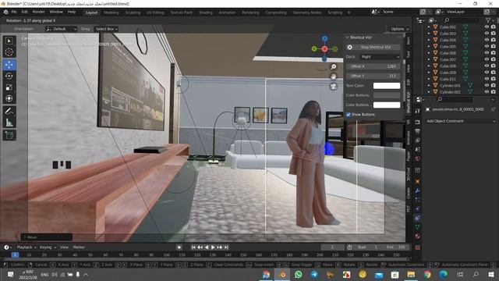
Task: Open the Modifiers wrench properties tab
Action: (417, 190)
